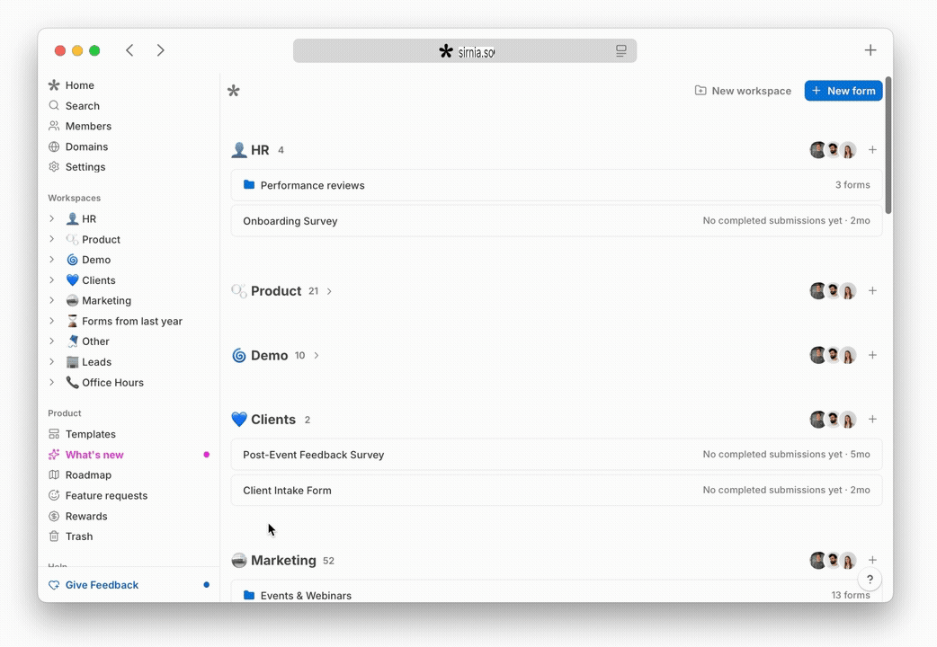This screenshot has height=647, width=937.
Task: Click the help question mark button
Action: [870, 579]
